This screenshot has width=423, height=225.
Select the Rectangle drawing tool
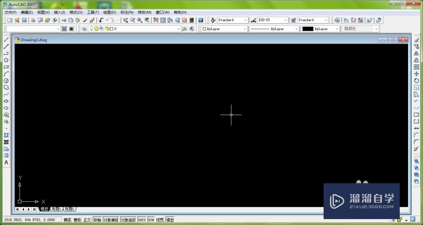(6, 67)
